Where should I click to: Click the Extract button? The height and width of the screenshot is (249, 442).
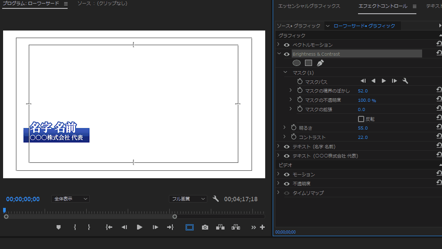236,227
